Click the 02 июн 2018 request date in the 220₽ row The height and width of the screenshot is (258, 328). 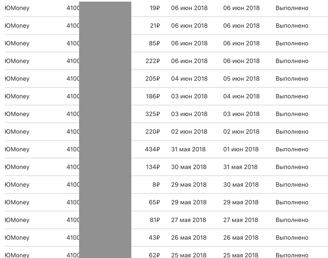[189, 132]
